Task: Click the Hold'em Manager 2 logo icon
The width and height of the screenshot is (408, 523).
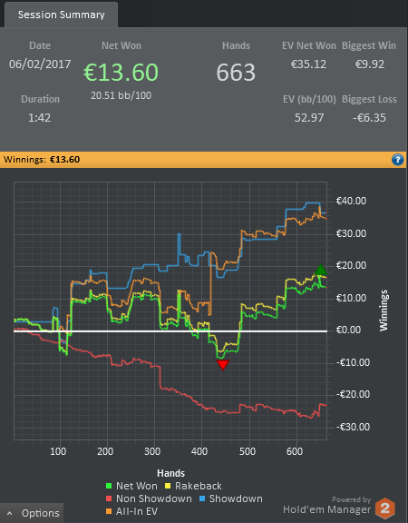Action: (x=385, y=508)
